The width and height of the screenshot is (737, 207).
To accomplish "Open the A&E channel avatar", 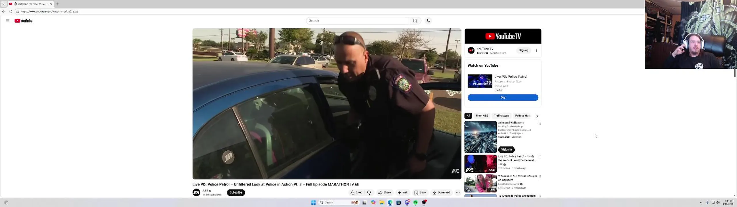I will click(x=196, y=193).
